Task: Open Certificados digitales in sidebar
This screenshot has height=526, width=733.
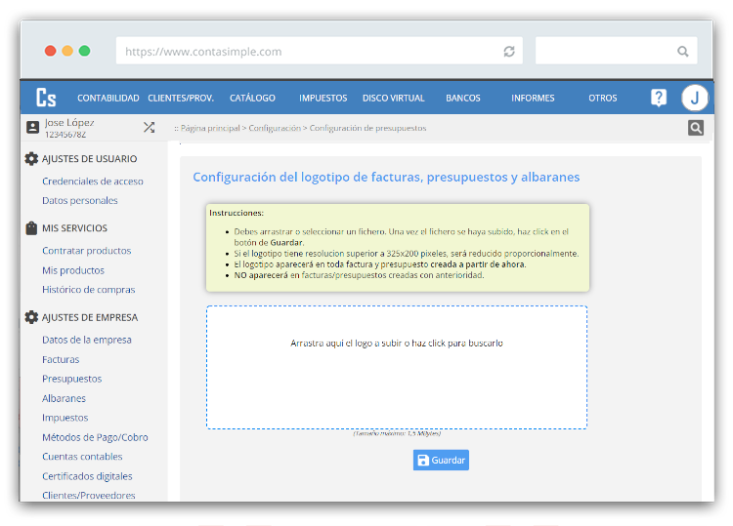Action: [87, 476]
